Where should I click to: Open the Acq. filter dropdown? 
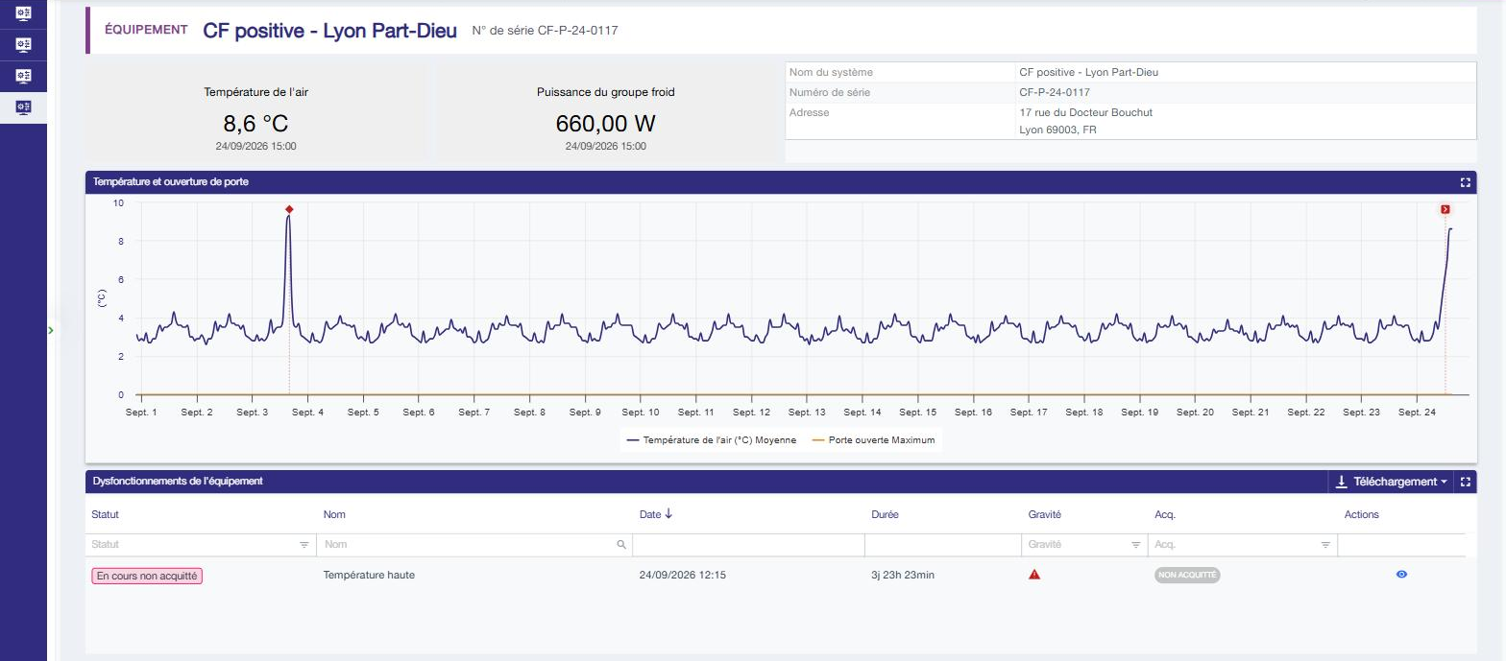[x=1325, y=545]
